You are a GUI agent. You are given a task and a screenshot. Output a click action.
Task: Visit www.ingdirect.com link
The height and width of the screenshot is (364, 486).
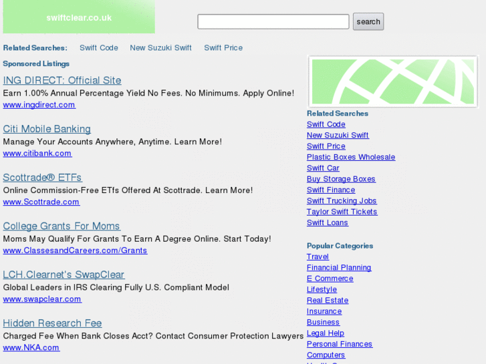tap(39, 105)
